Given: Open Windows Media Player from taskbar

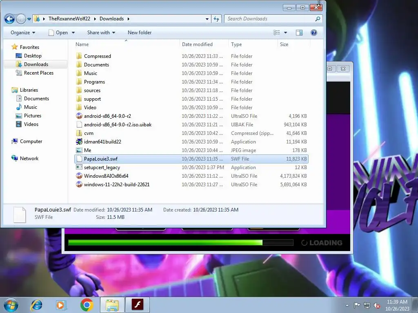Looking at the screenshot, I should point(61,305).
